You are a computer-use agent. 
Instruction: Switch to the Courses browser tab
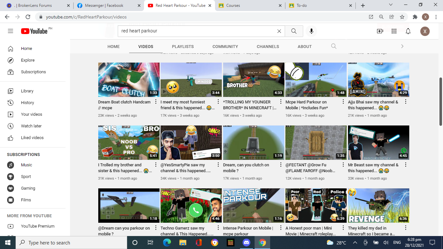point(250,6)
